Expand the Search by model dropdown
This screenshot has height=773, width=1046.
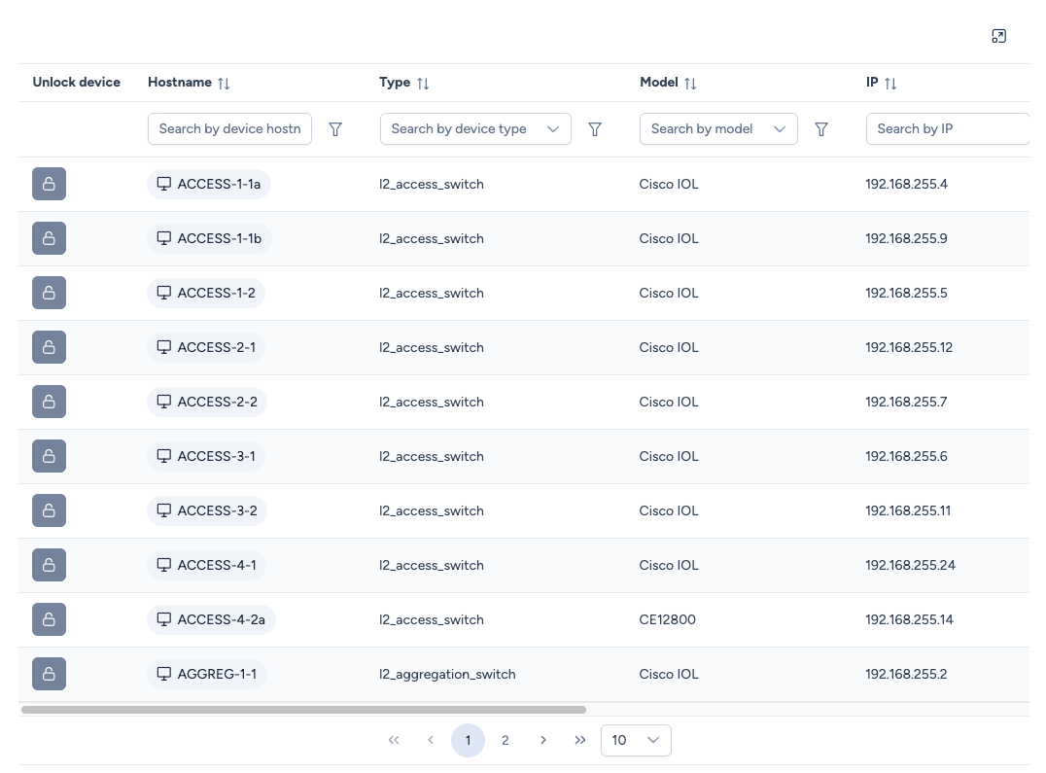(x=779, y=129)
